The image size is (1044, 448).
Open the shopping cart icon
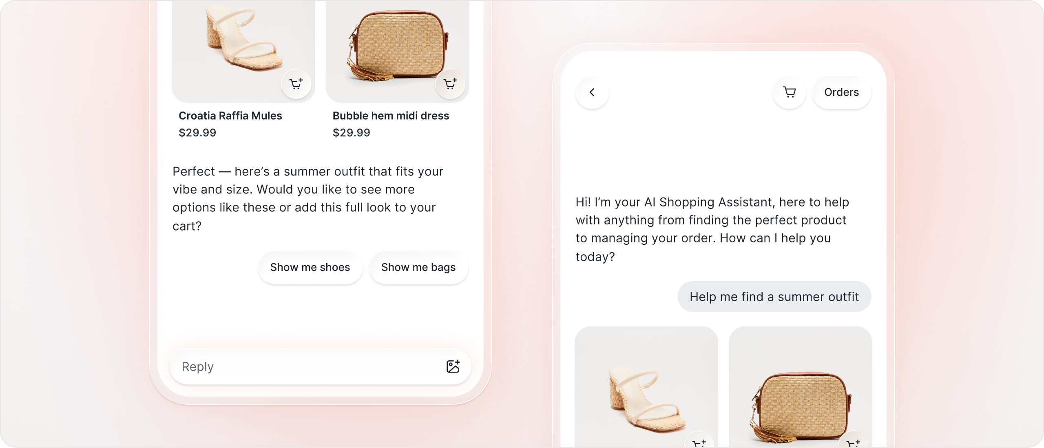click(790, 92)
